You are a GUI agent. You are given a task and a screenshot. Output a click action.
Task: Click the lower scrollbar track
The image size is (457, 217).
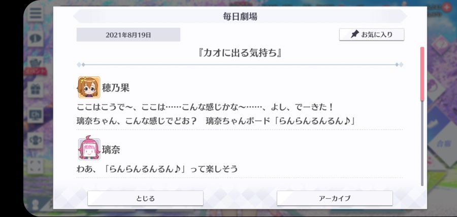coord(422,143)
